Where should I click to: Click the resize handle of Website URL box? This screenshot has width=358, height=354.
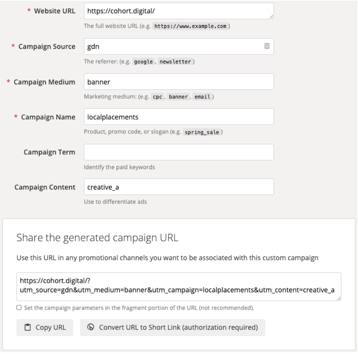271,17
